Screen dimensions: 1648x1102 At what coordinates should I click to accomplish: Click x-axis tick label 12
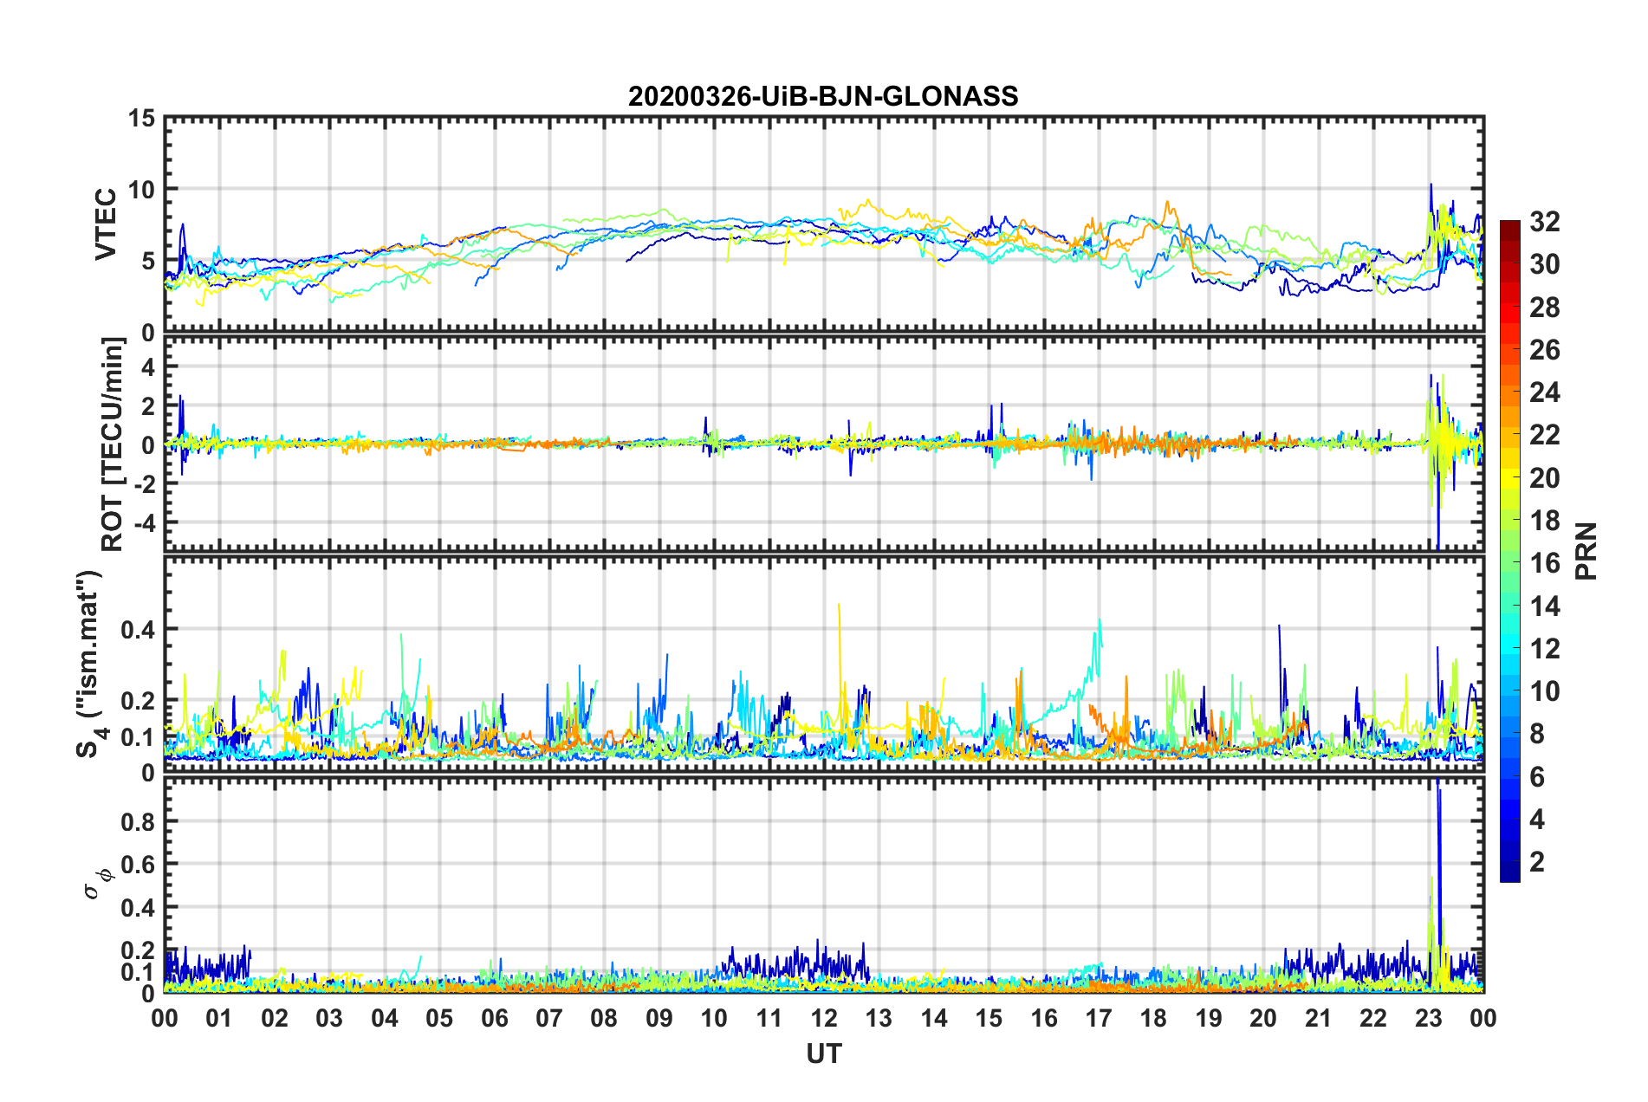click(x=824, y=1018)
